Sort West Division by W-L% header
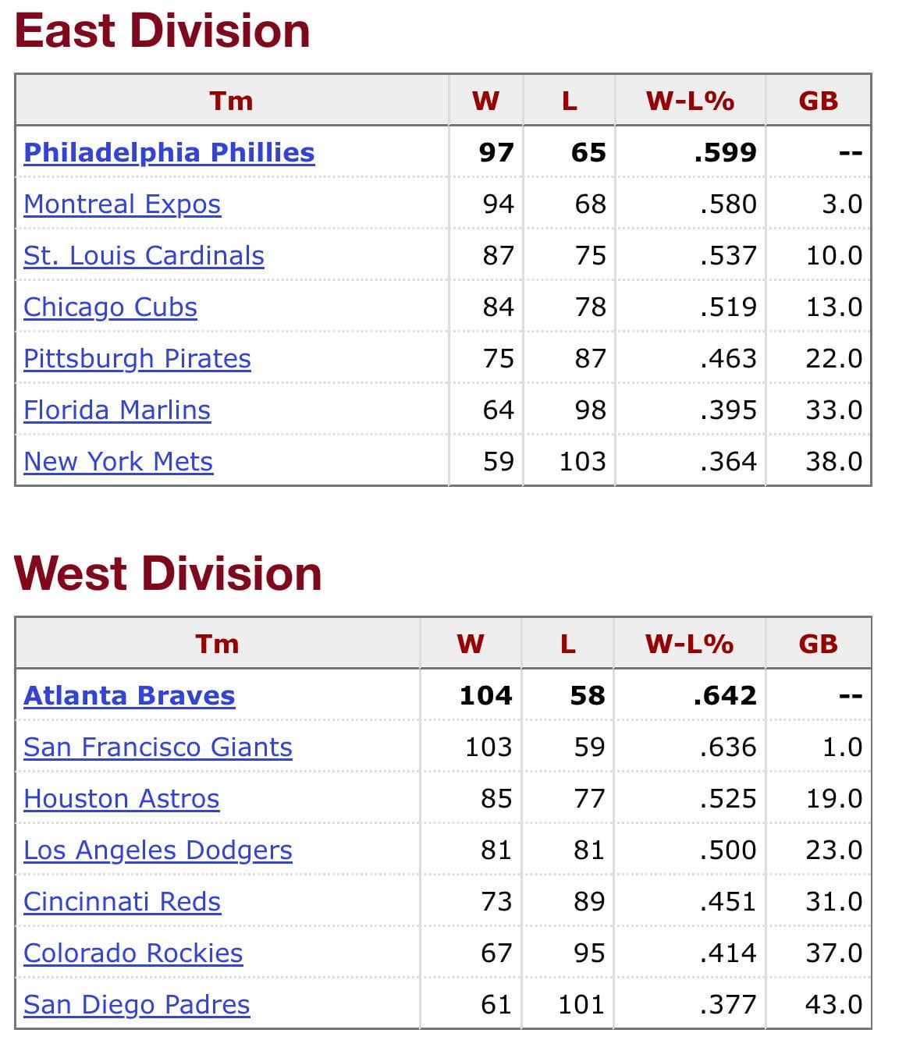 [x=689, y=644]
